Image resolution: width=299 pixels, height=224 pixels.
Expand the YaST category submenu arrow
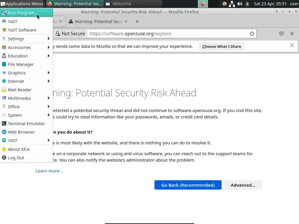[x=49, y=140]
